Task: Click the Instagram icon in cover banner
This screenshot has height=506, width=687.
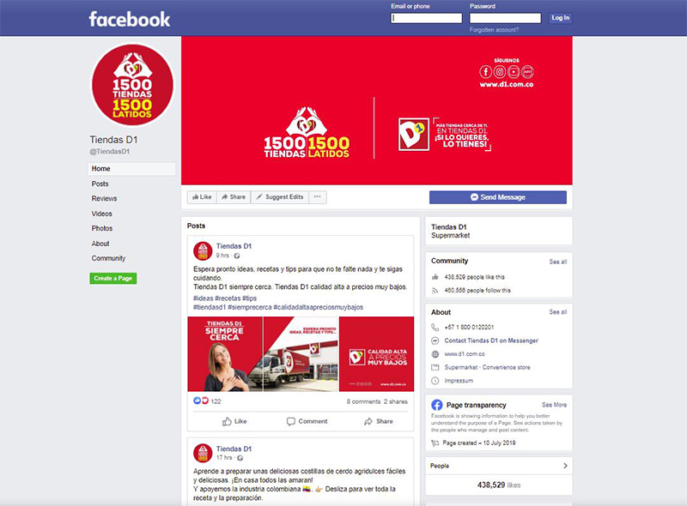Action: 500,72
